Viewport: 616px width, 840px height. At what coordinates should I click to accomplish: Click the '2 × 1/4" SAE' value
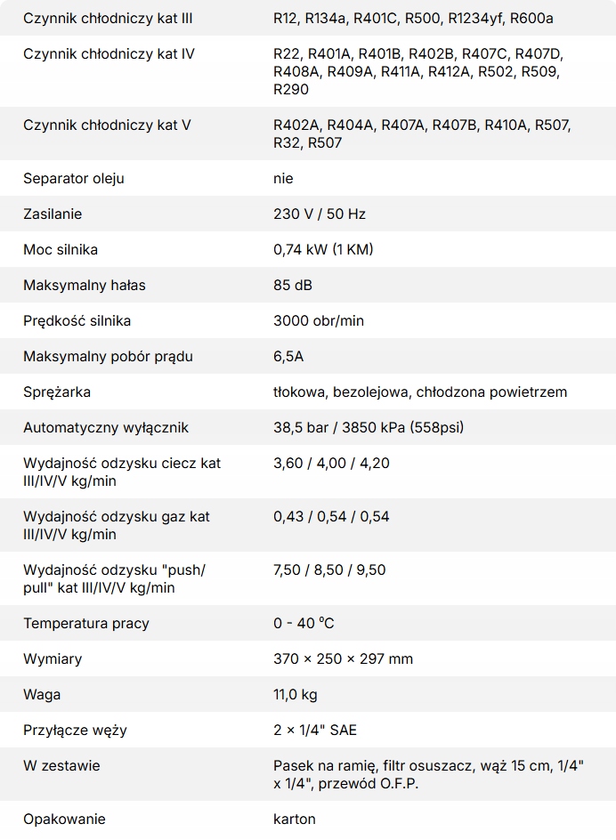click(315, 731)
